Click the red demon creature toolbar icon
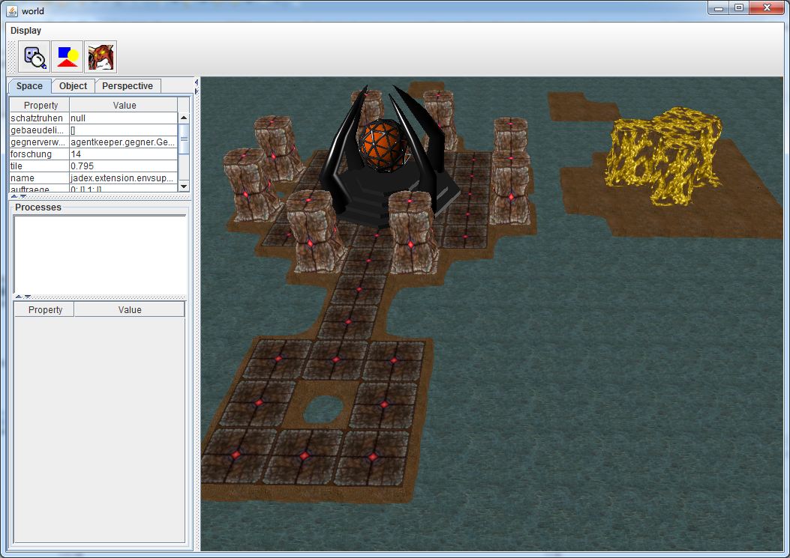The image size is (790, 558). click(x=101, y=57)
